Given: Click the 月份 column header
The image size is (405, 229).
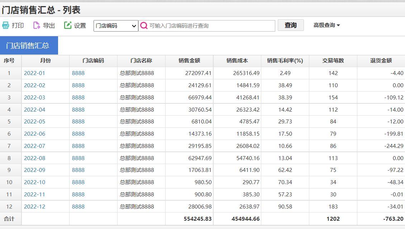Looking at the screenshot, I should 46,61.
